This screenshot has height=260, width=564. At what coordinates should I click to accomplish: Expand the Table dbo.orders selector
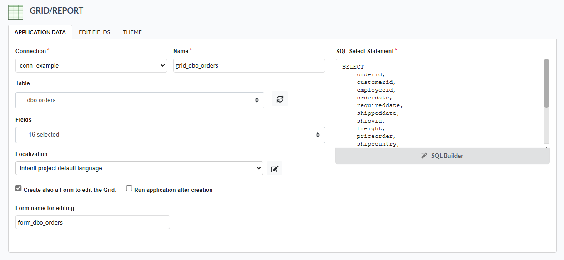click(140, 100)
